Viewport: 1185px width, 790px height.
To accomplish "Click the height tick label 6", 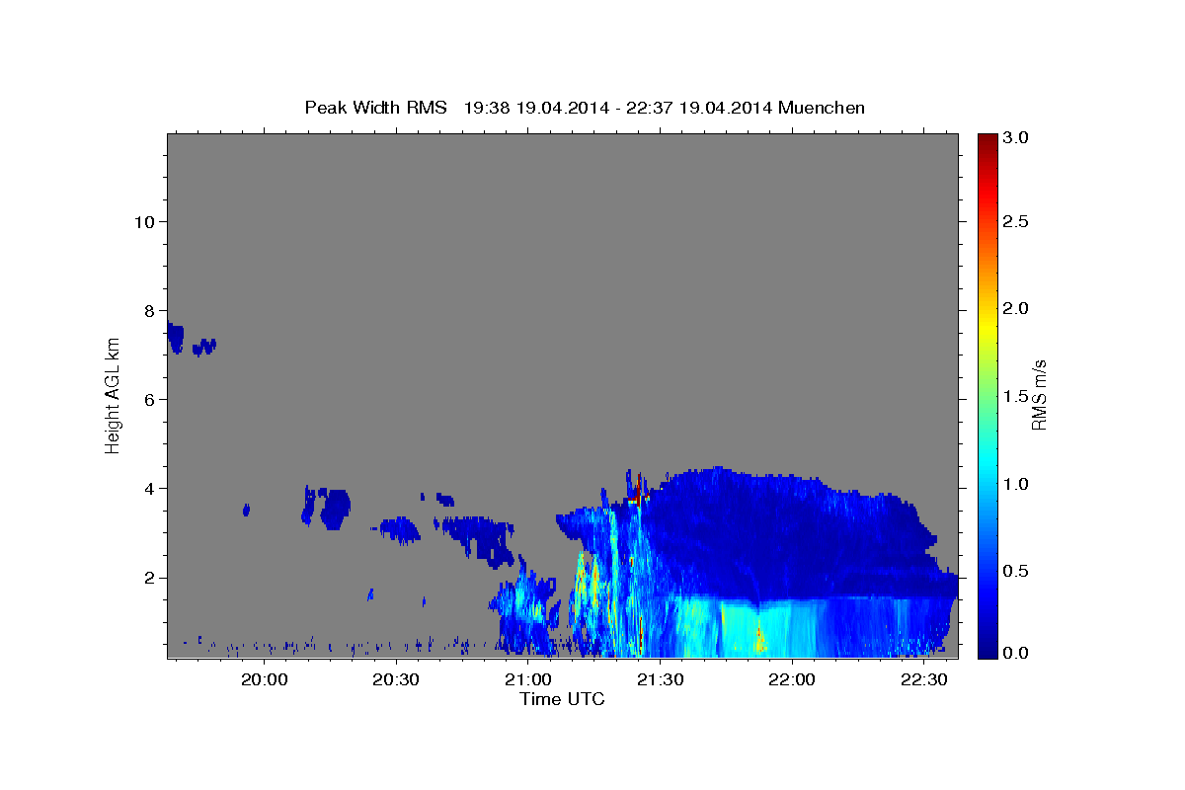I will pos(149,399).
